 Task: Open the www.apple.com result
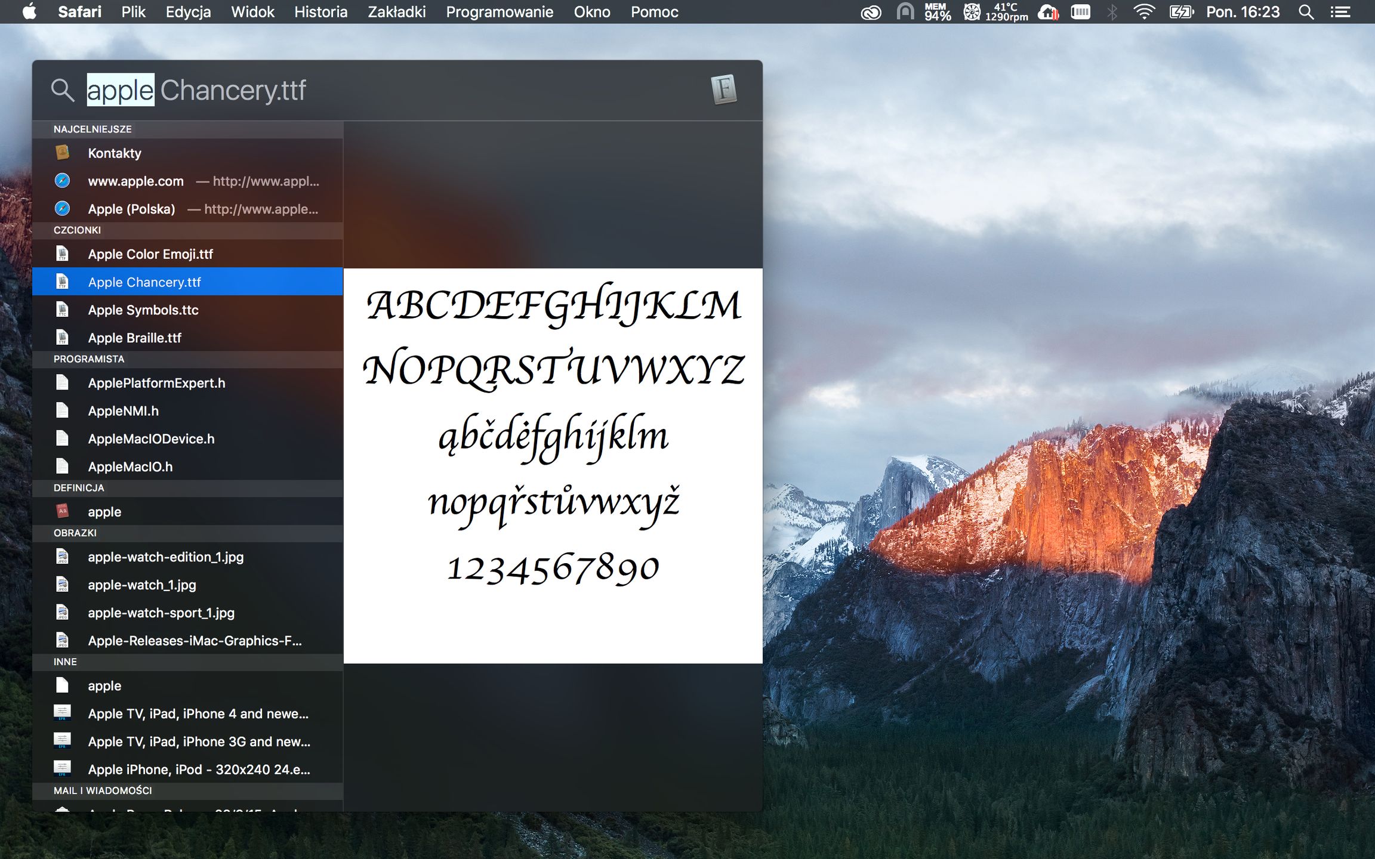[x=136, y=181]
